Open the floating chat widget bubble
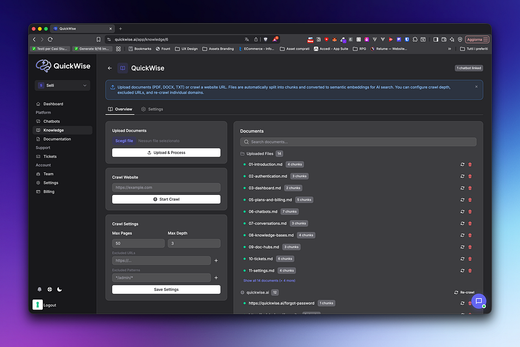The height and width of the screenshot is (347, 520). pos(478,301)
